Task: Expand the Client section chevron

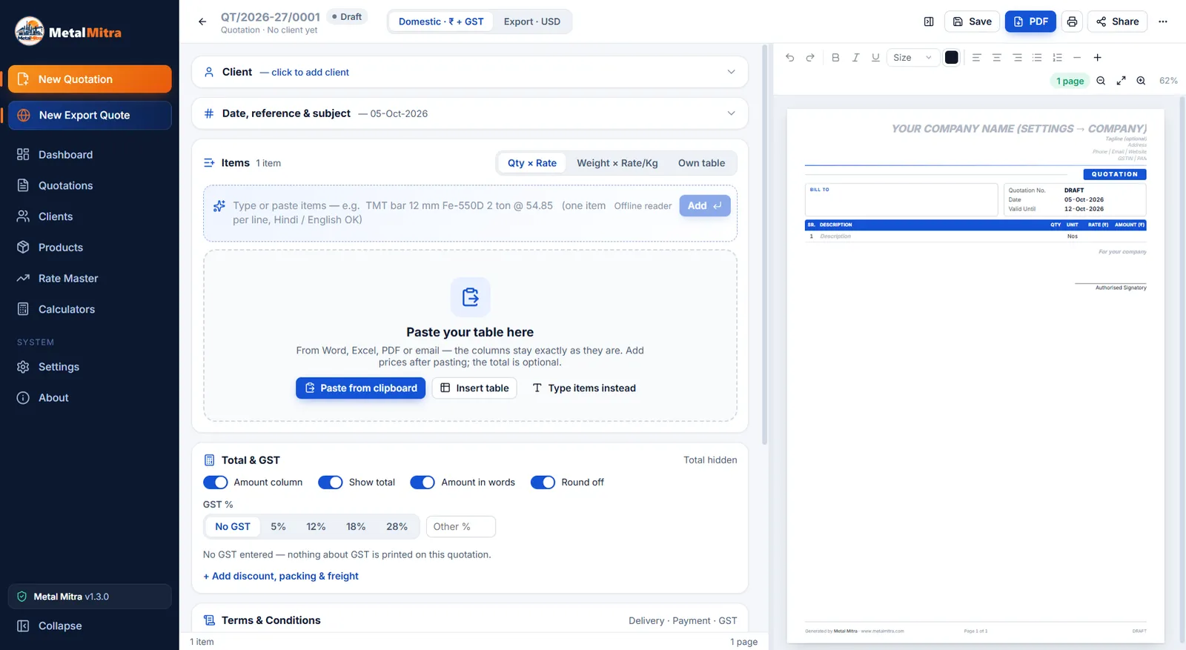Action: coord(731,72)
